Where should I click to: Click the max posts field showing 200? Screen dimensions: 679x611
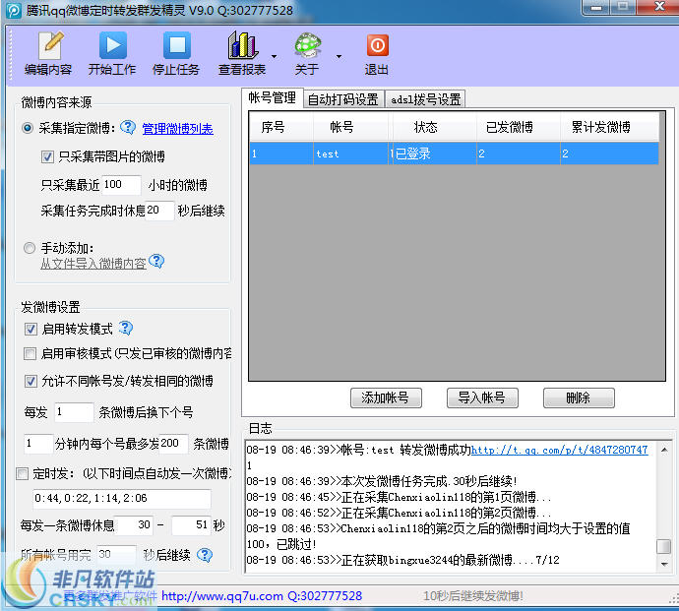click(173, 443)
